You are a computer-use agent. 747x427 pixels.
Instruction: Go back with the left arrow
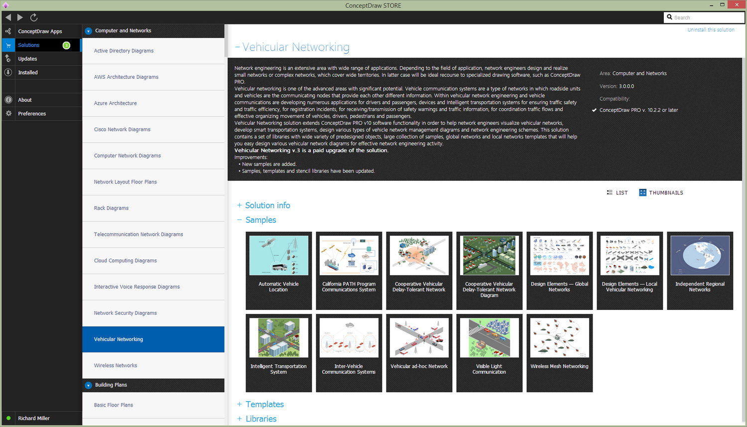(x=8, y=17)
